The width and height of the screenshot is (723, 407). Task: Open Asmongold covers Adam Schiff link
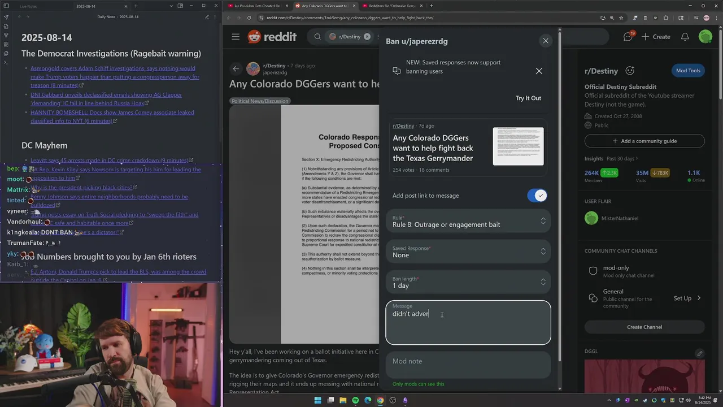click(x=115, y=77)
